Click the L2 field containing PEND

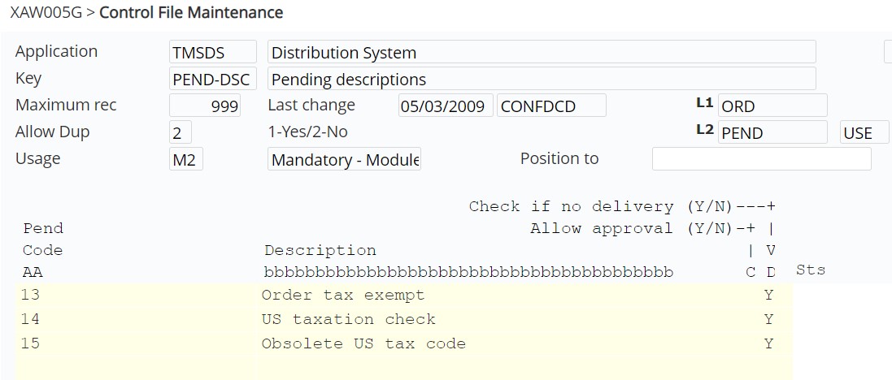tap(772, 132)
